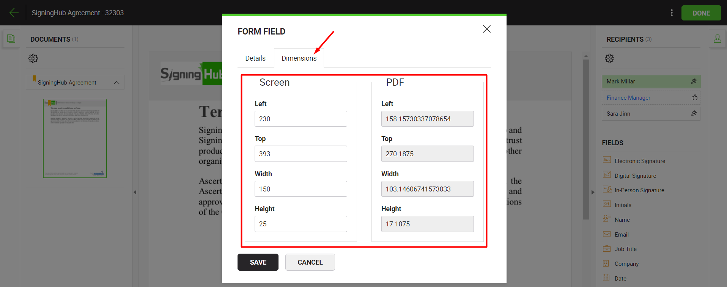Viewport: 727px width, 287px height.
Task: Choose the In-Person Signature field icon
Action: point(607,190)
